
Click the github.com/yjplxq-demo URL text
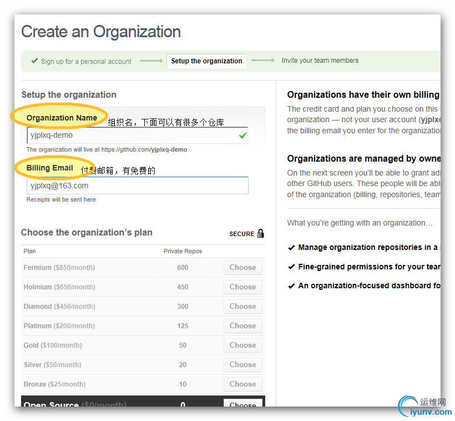coord(144,149)
